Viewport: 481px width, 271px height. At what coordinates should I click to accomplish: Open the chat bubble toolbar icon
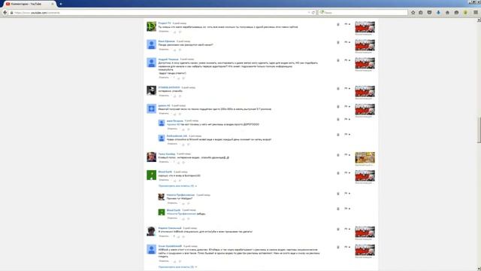coord(456,13)
